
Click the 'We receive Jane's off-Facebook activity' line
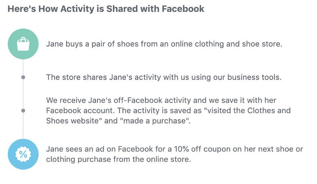pos(161,101)
